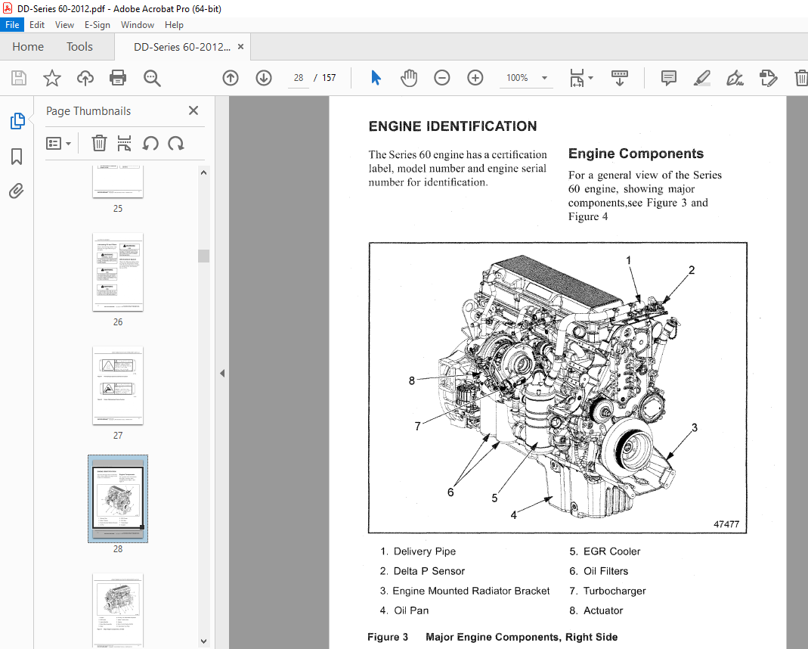Click '3. Engine Mounted Radiator Bracket' entry

(x=465, y=591)
